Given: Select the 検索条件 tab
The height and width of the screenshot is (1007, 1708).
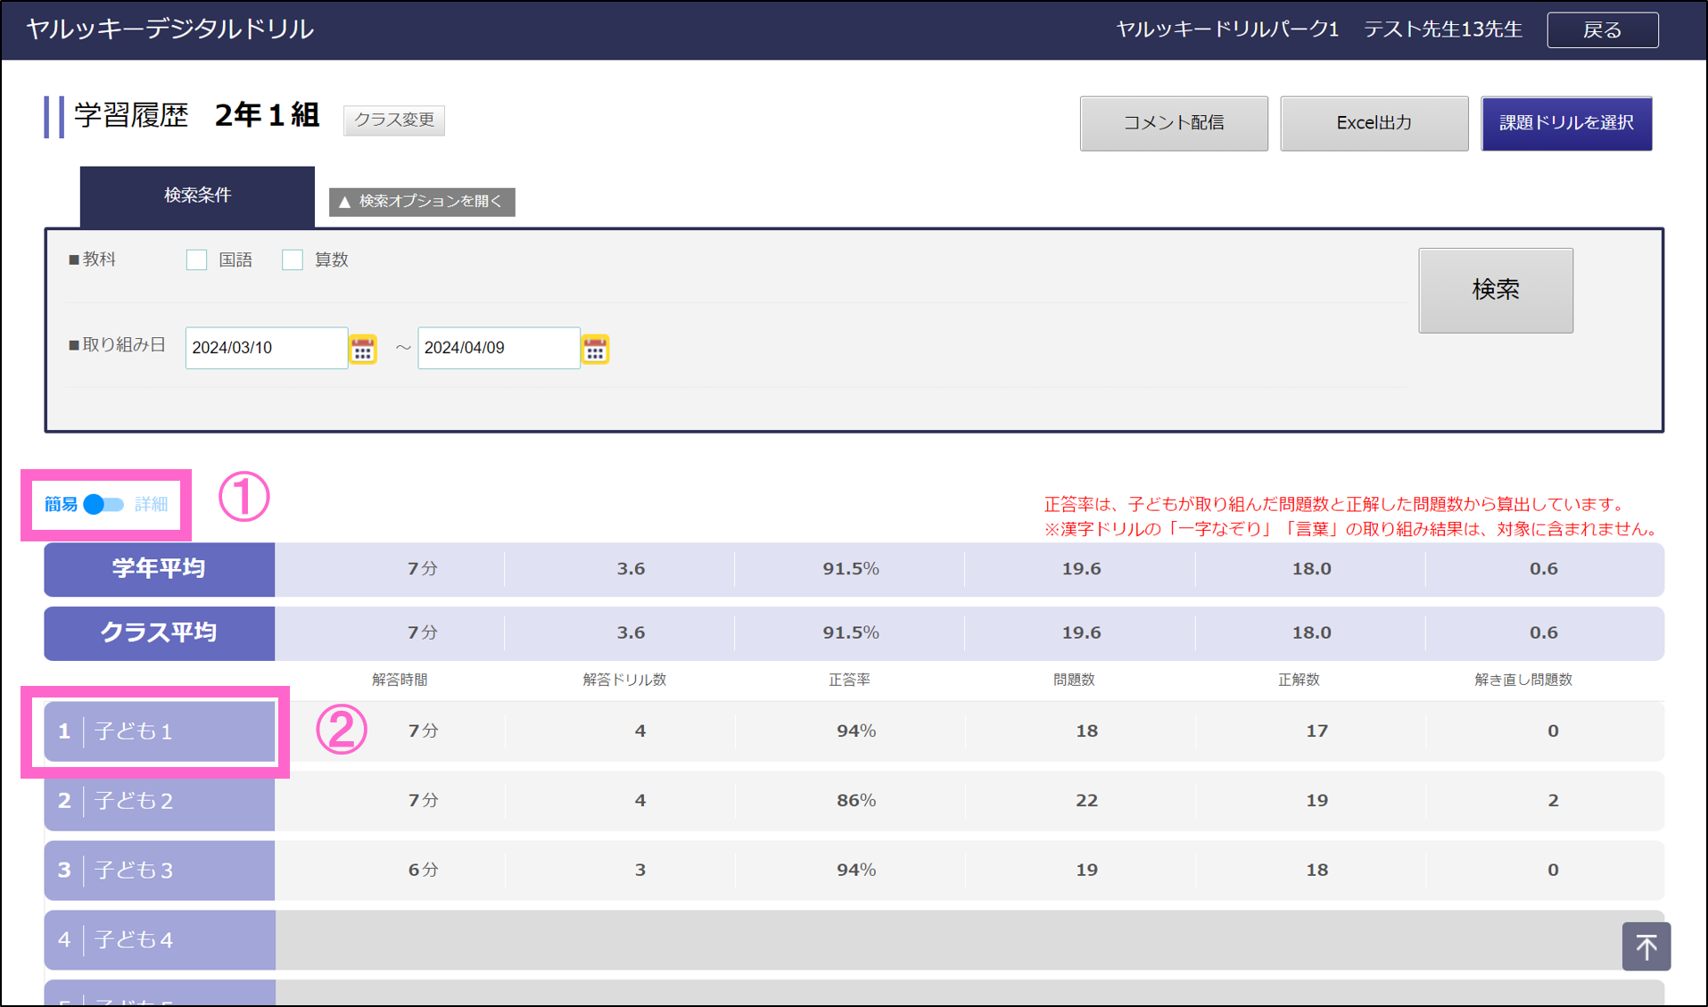Looking at the screenshot, I should [x=197, y=195].
